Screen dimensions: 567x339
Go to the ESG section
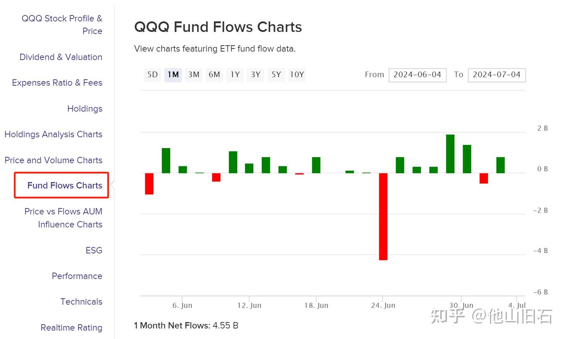click(x=94, y=250)
